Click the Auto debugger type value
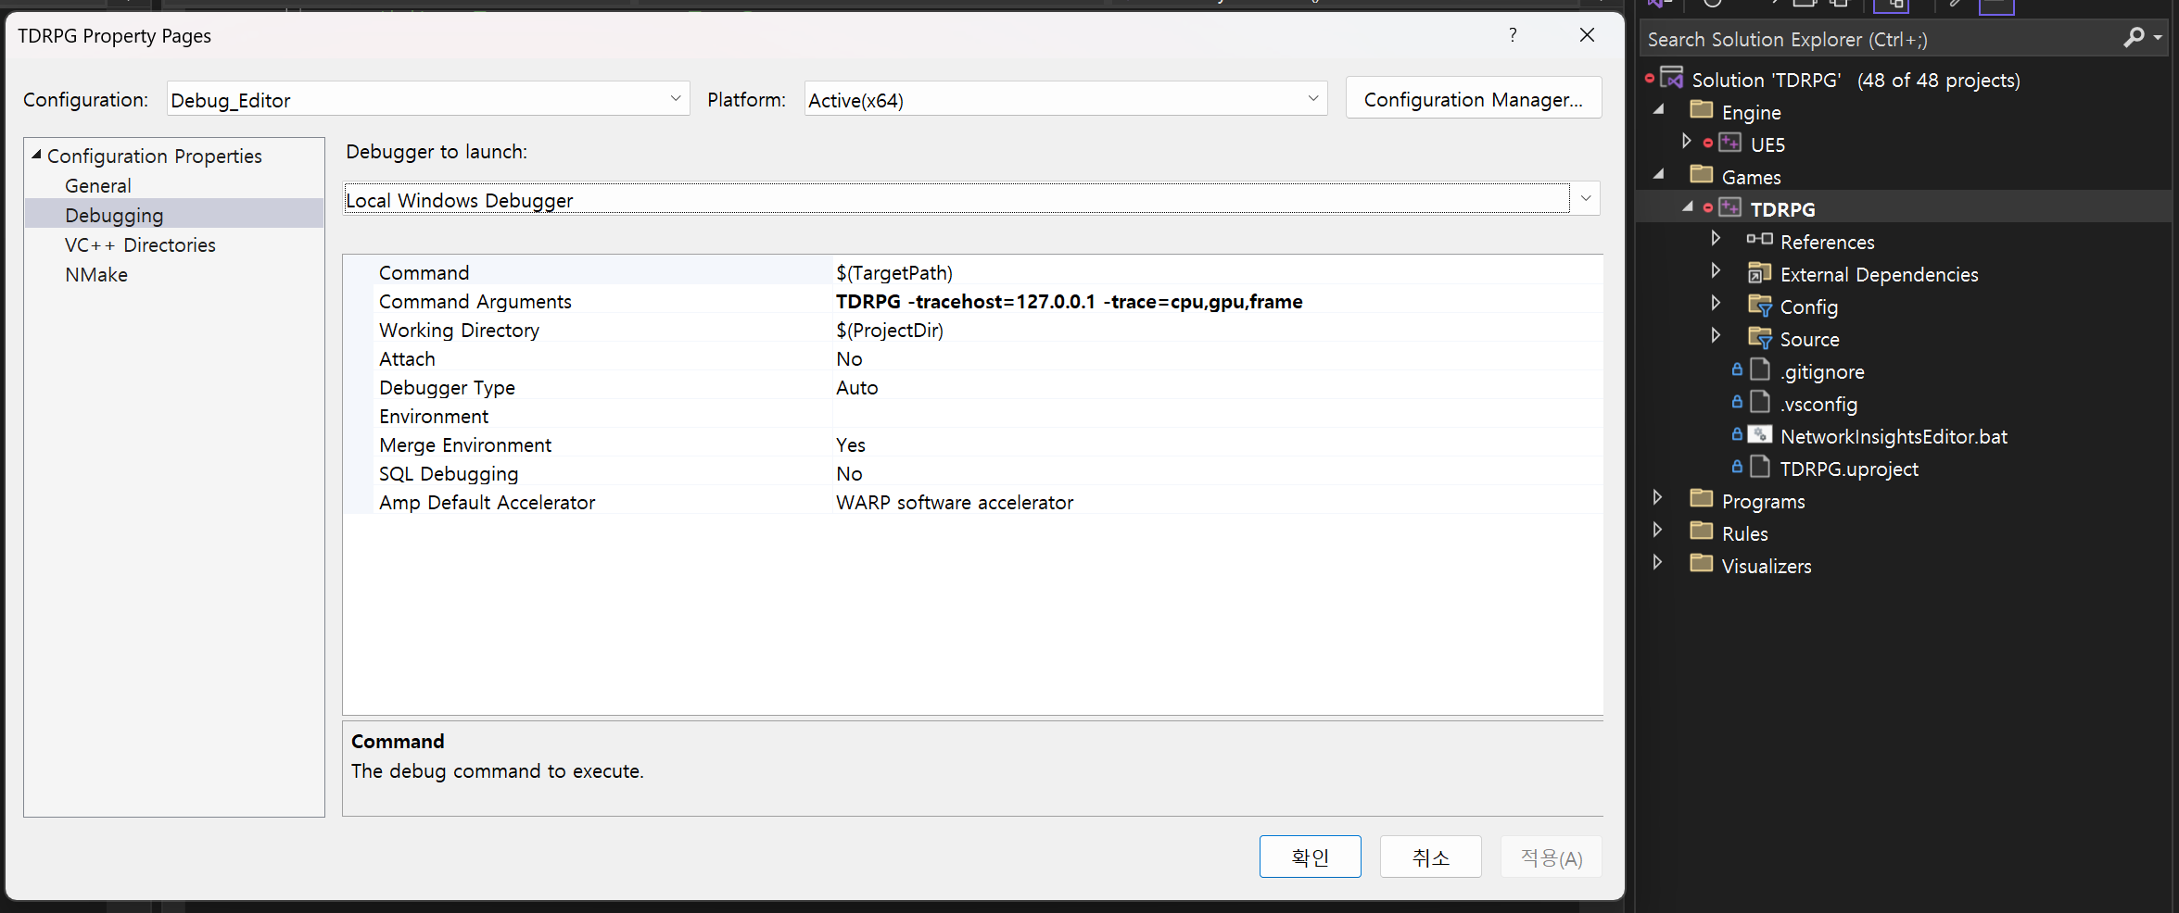The width and height of the screenshot is (2179, 913). click(856, 387)
